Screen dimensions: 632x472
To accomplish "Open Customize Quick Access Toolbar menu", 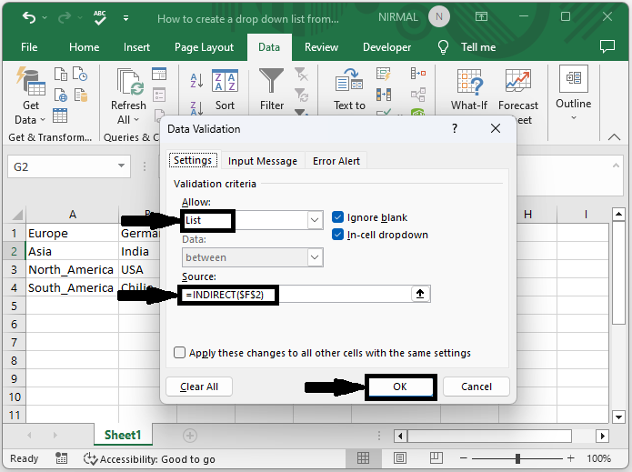I will pos(125,18).
